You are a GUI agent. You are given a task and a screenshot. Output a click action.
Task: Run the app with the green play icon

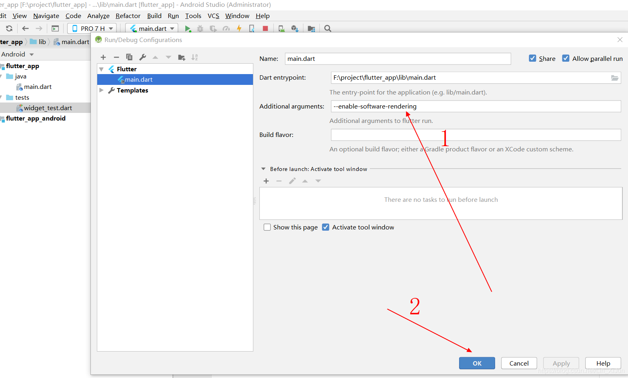click(188, 28)
